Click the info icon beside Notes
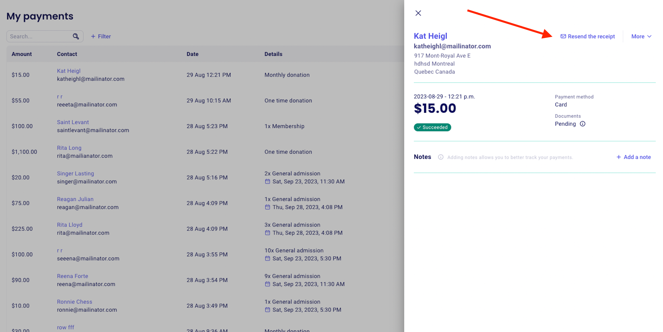This screenshot has width=663, height=332. pyautogui.click(x=440, y=157)
